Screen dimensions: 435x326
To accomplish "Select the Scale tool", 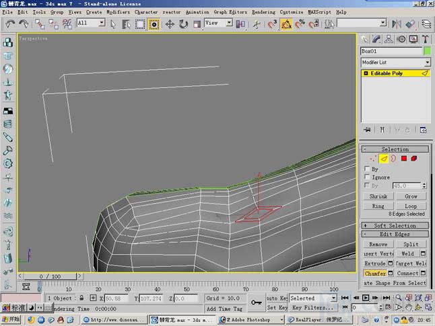I will [x=197, y=24].
